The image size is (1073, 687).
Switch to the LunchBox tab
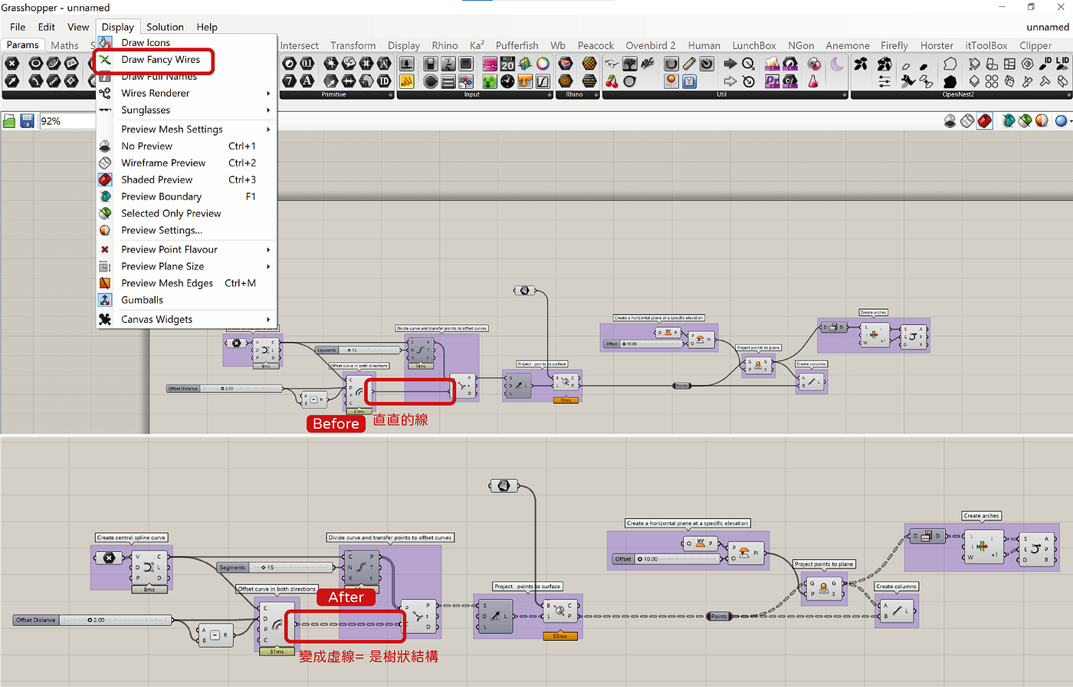coord(754,45)
